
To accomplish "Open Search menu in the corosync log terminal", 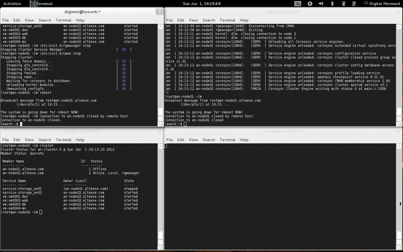I will tap(209, 20).
